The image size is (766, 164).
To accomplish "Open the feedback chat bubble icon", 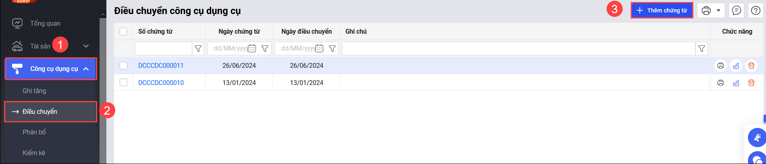I will pos(736,10).
